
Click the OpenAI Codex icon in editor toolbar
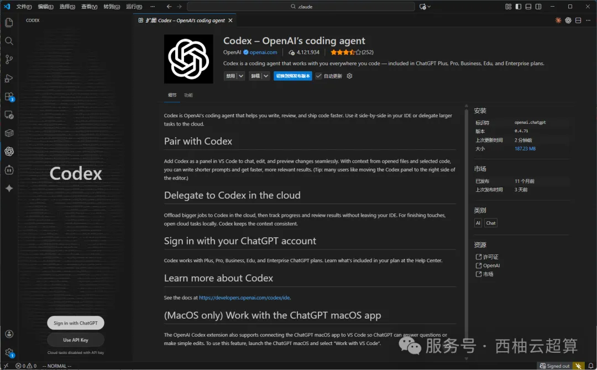(x=568, y=20)
